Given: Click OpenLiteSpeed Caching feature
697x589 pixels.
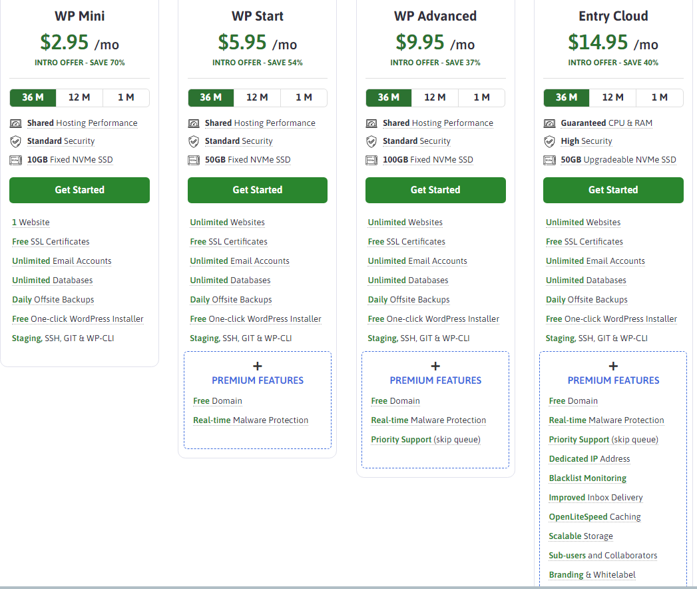Looking at the screenshot, I should [594, 517].
